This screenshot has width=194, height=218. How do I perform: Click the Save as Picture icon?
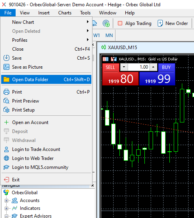6,67
